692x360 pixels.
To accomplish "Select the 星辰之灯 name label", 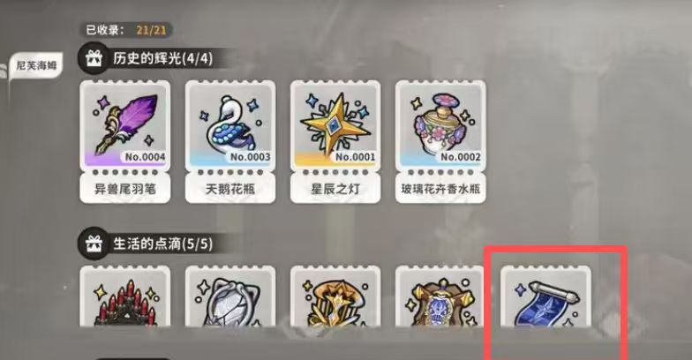I will click(x=335, y=189).
